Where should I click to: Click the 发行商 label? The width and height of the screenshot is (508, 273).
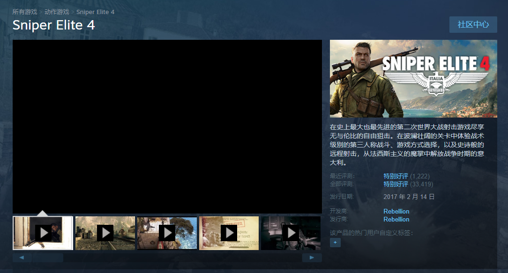[339, 219]
